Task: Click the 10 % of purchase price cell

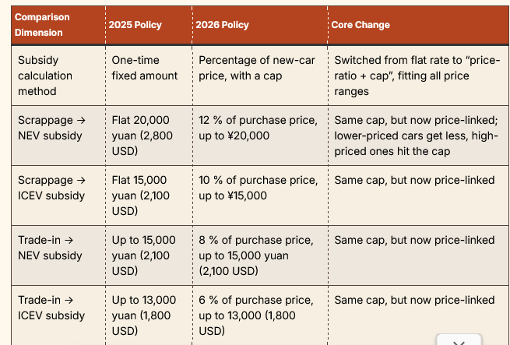Action: 258,188
